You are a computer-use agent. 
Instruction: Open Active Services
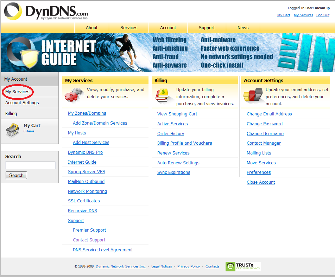(x=172, y=124)
